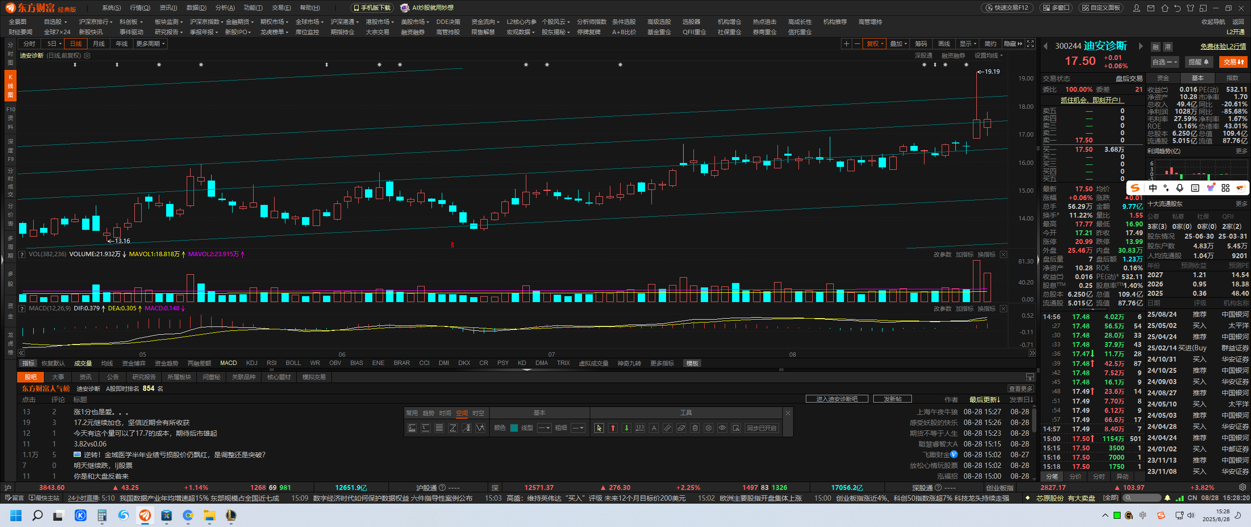The width and height of the screenshot is (1251, 527).
Task: Select the eraser tool in drawing toolbar
Action: [x=681, y=428]
